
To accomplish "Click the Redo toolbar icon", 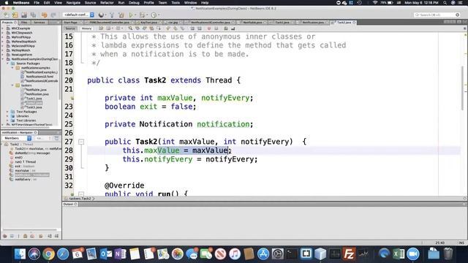I will coord(53,15).
